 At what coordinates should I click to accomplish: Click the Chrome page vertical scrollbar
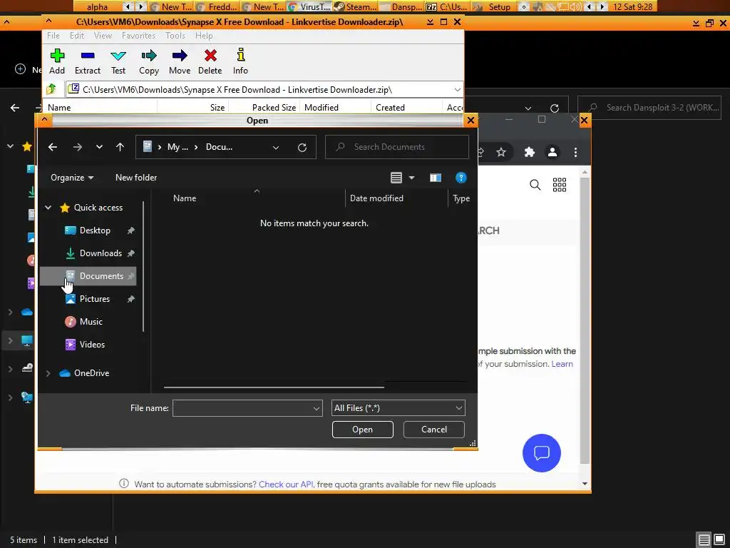click(x=585, y=322)
